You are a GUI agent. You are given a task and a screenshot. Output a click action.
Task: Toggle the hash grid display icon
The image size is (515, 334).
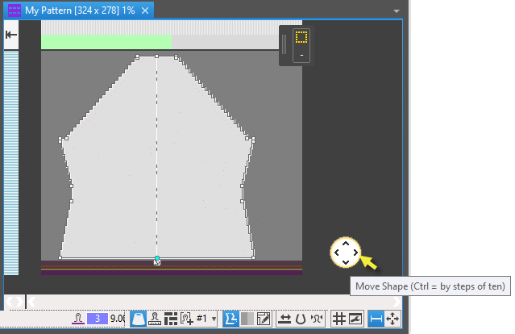[x=339, y=319]
